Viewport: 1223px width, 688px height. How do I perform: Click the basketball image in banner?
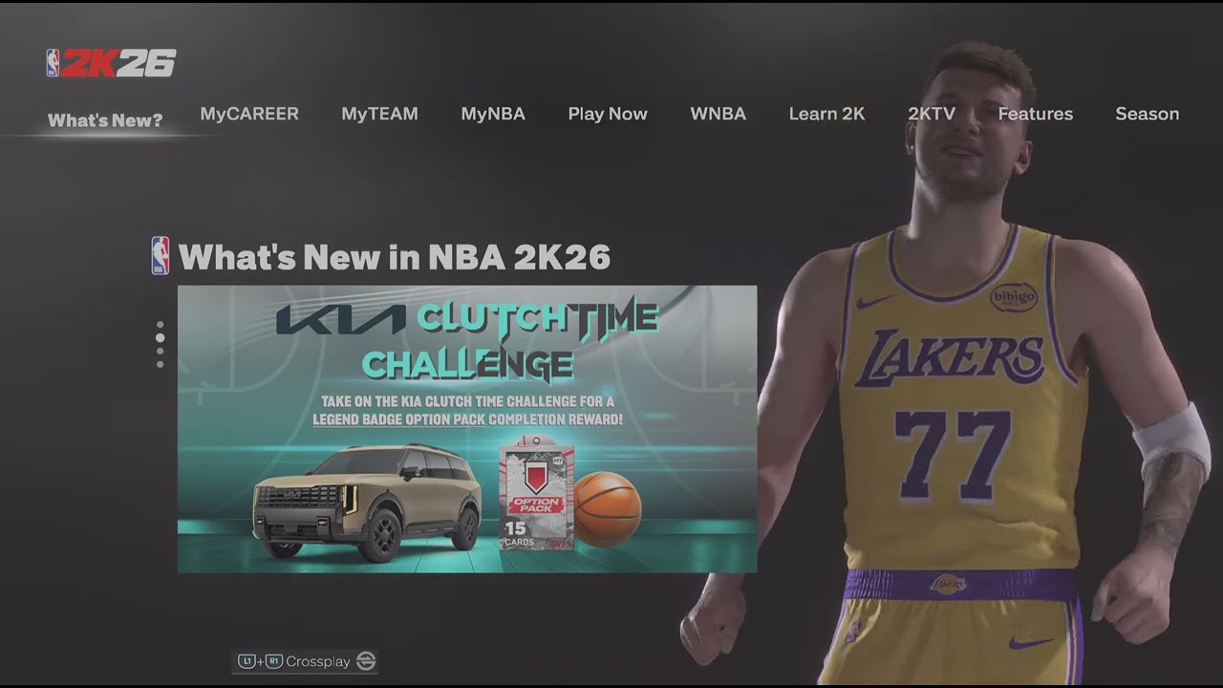coord(608,509)
